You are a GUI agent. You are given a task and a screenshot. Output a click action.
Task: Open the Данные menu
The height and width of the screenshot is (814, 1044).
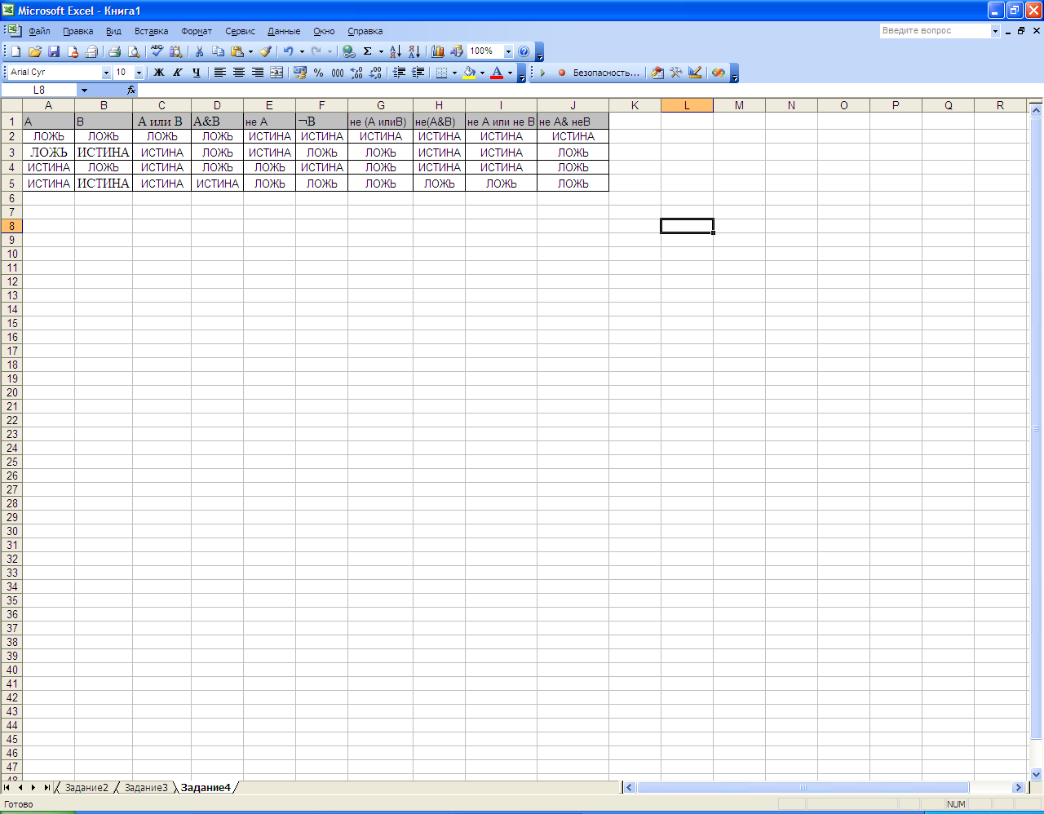(284, 31)
